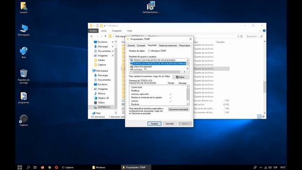This screenshot has height=170, width=302.
Task: Open the Versiones anteriores tab
Action: tap(168, 46)
